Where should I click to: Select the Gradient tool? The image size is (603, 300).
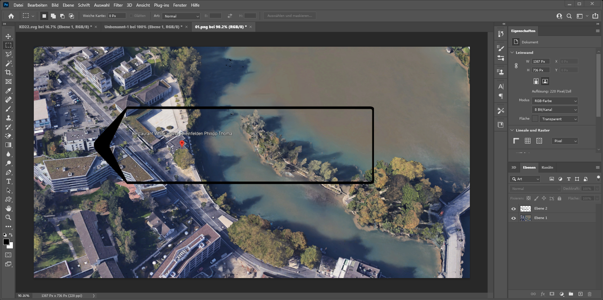coord(8,145)
